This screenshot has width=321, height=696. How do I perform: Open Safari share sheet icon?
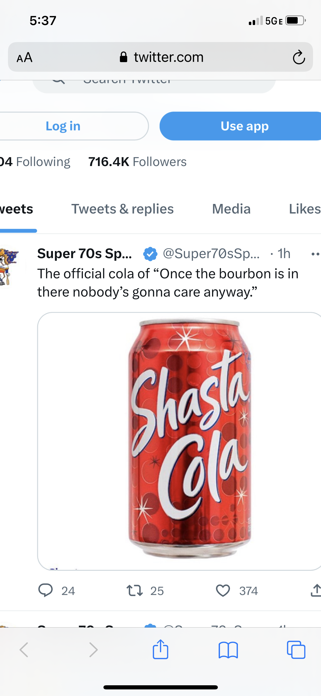pos(161,649)
